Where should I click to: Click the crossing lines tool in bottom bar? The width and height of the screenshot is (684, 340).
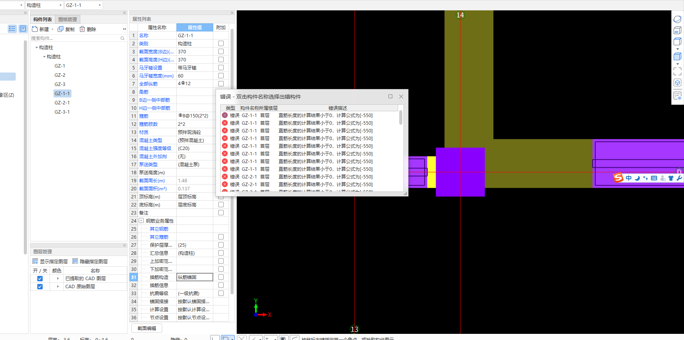click(x=242, y=338)
